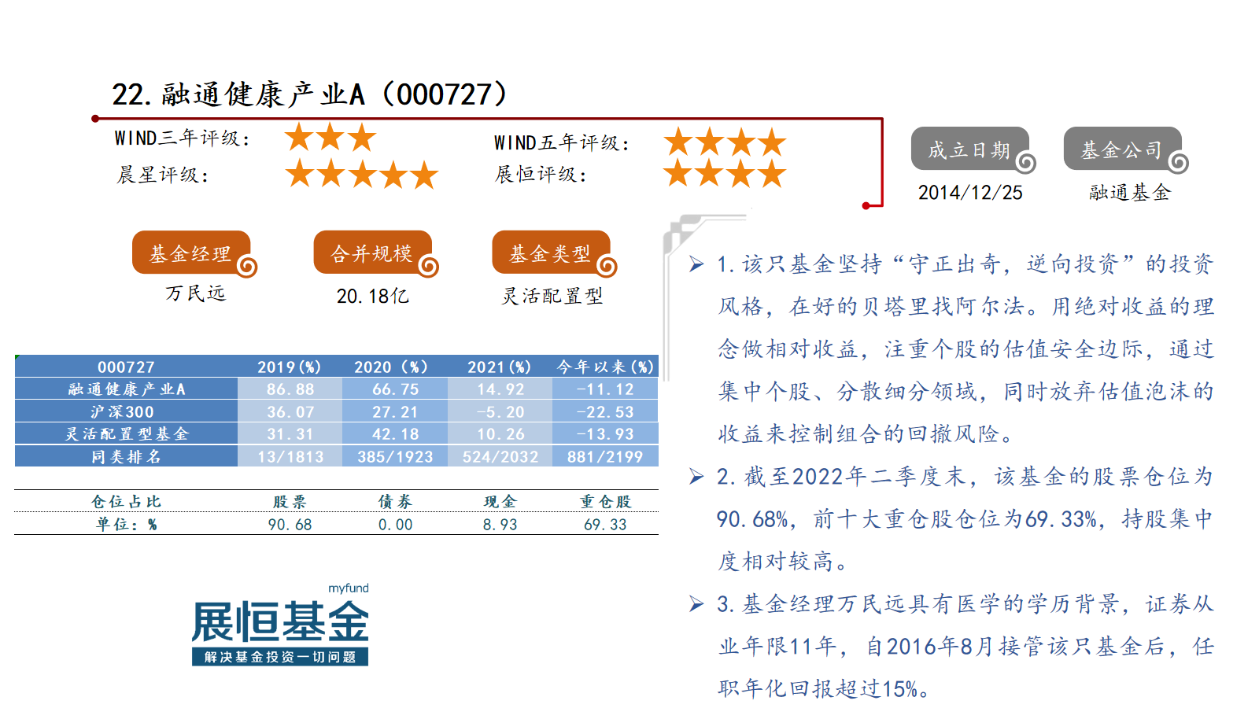Click the 沪深300 row label
The height and width of the screenshot is (708, 1259).
[126, 411]
